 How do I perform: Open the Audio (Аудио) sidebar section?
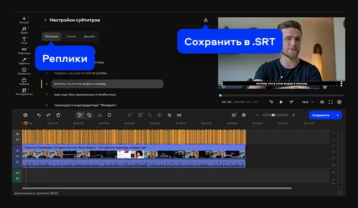click(24, 30)
